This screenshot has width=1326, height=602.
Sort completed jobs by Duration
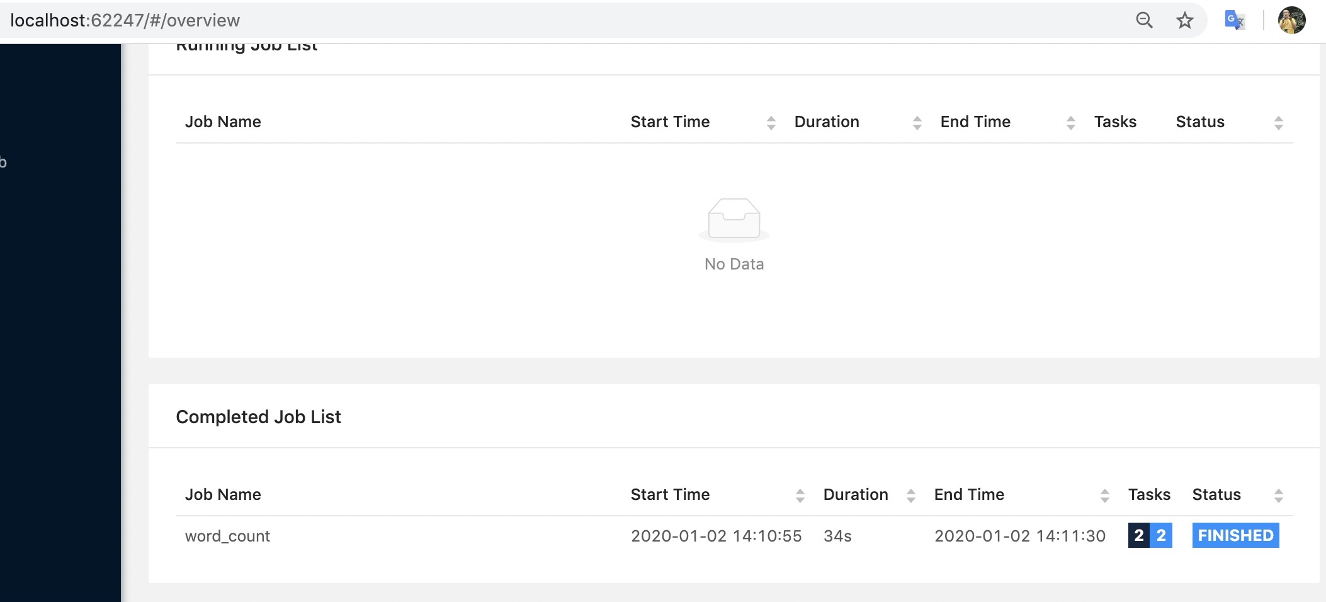(x=910, y=495)
